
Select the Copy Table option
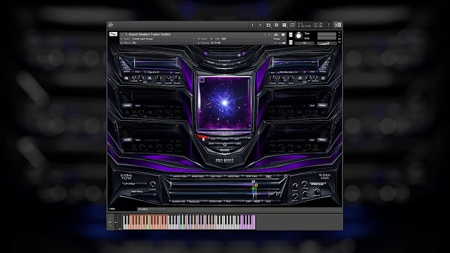pos(216,176)
